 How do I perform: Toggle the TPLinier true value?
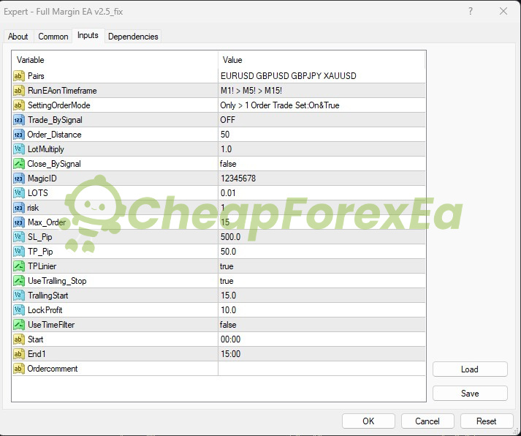(x=322, y=266)
